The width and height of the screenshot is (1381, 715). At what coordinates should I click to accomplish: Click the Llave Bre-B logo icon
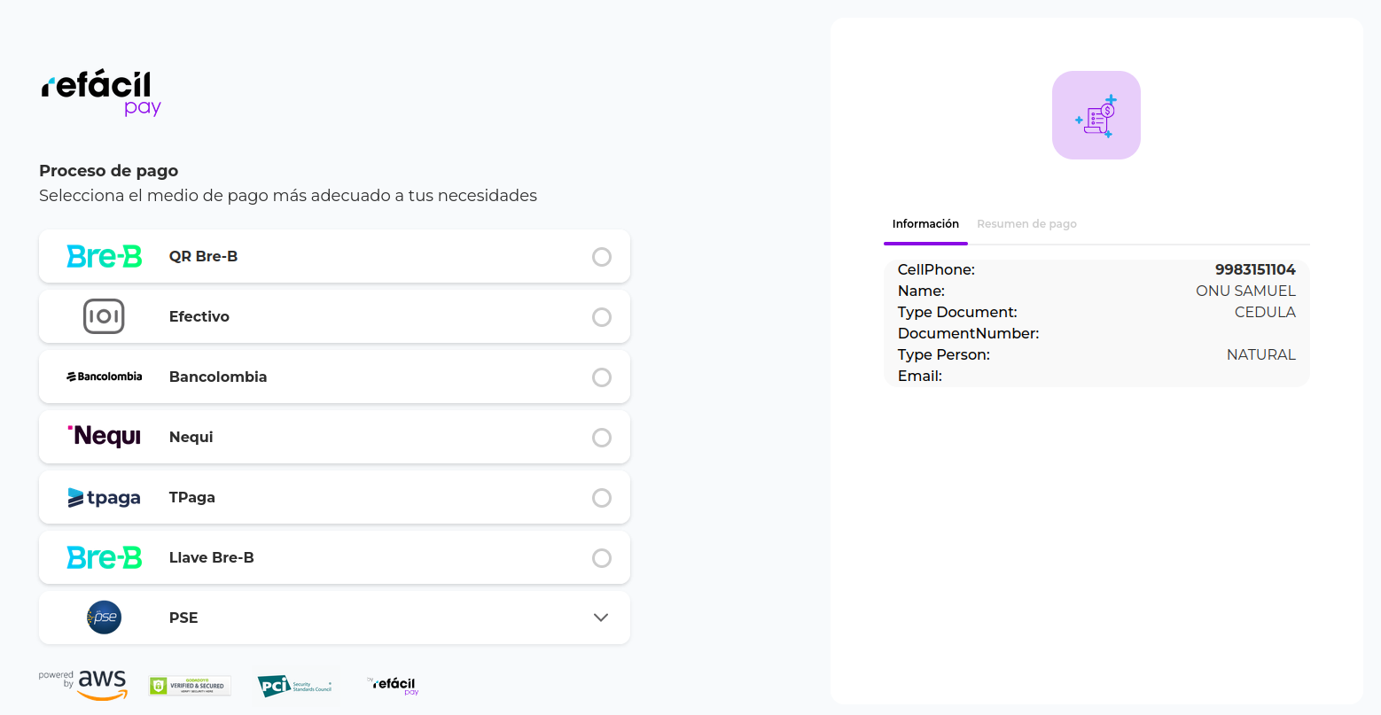pyautogui.click(x=104, y=557)
